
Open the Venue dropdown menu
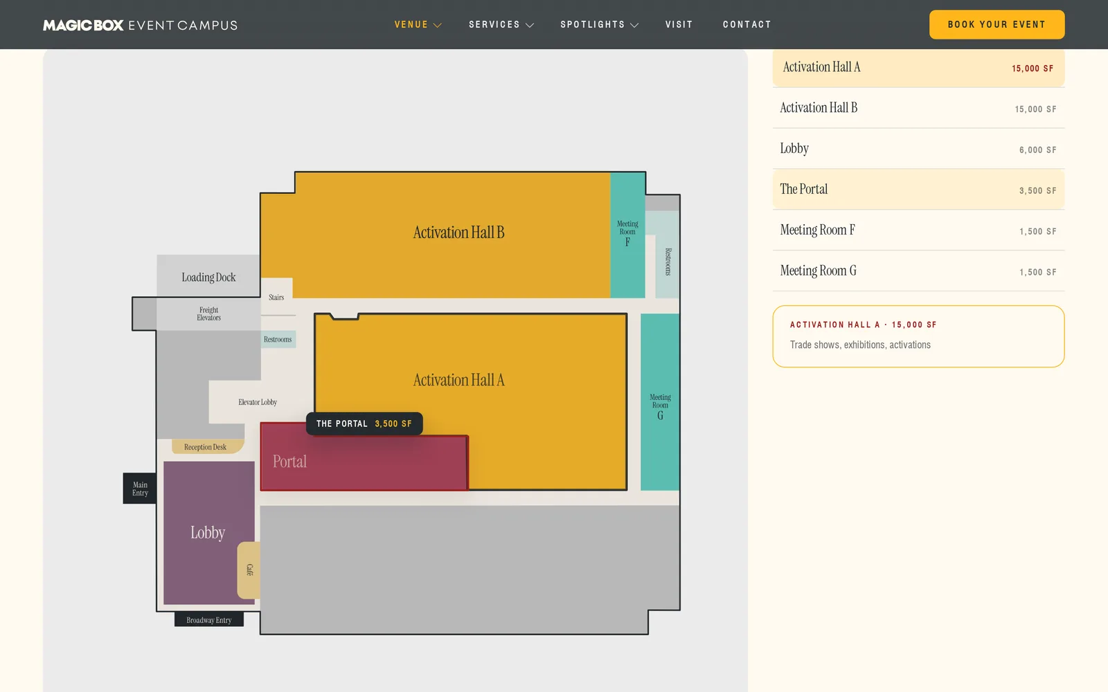418,25
